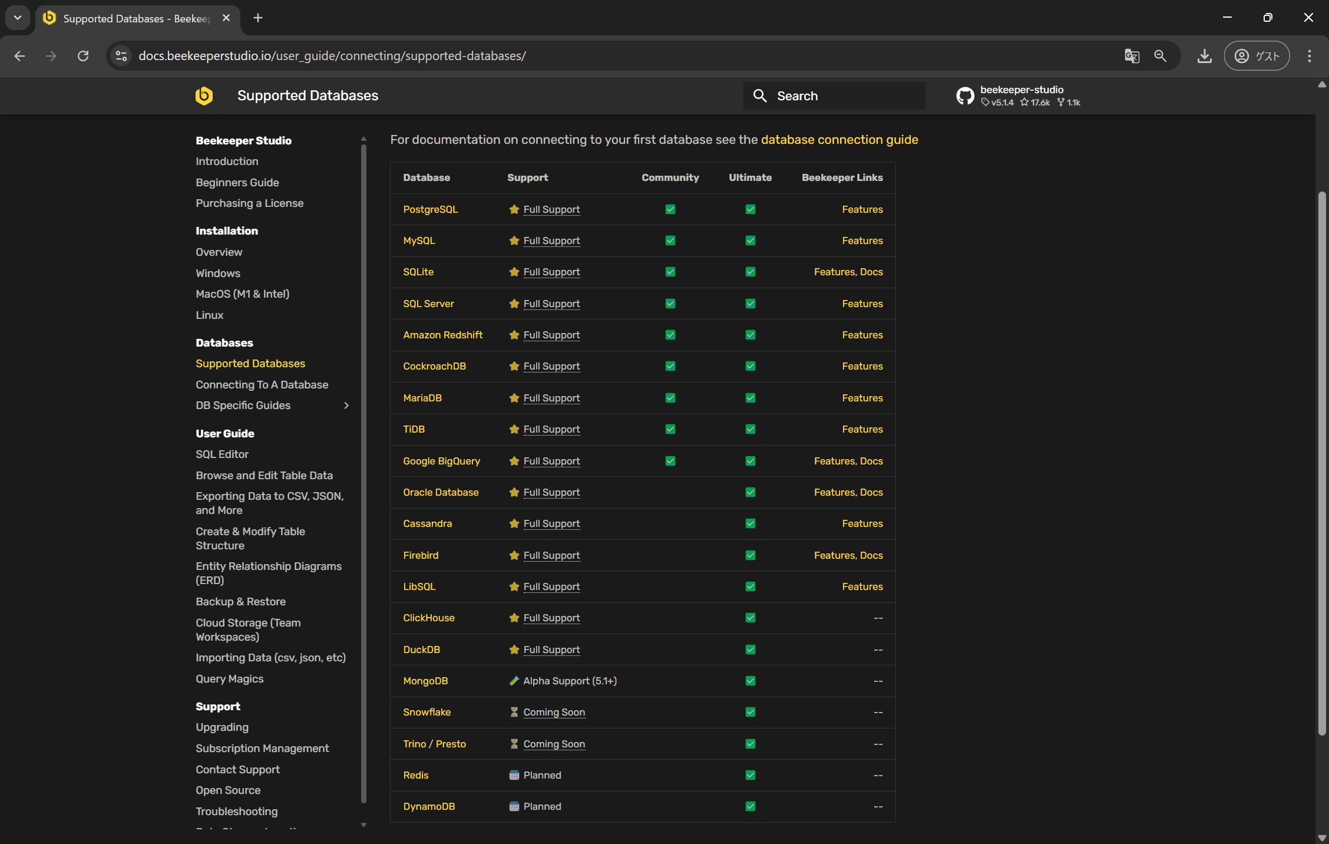
Task: Click Coming Soon in Snowflake row
Action: (x=554, y=712)
